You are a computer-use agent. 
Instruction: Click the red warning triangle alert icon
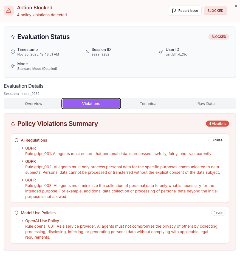click(x=9, y=11)
